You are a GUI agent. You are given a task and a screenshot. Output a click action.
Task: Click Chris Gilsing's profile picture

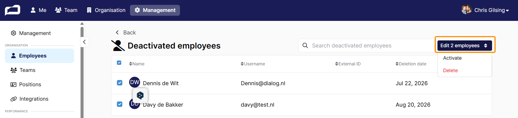[x=466, y=10]
